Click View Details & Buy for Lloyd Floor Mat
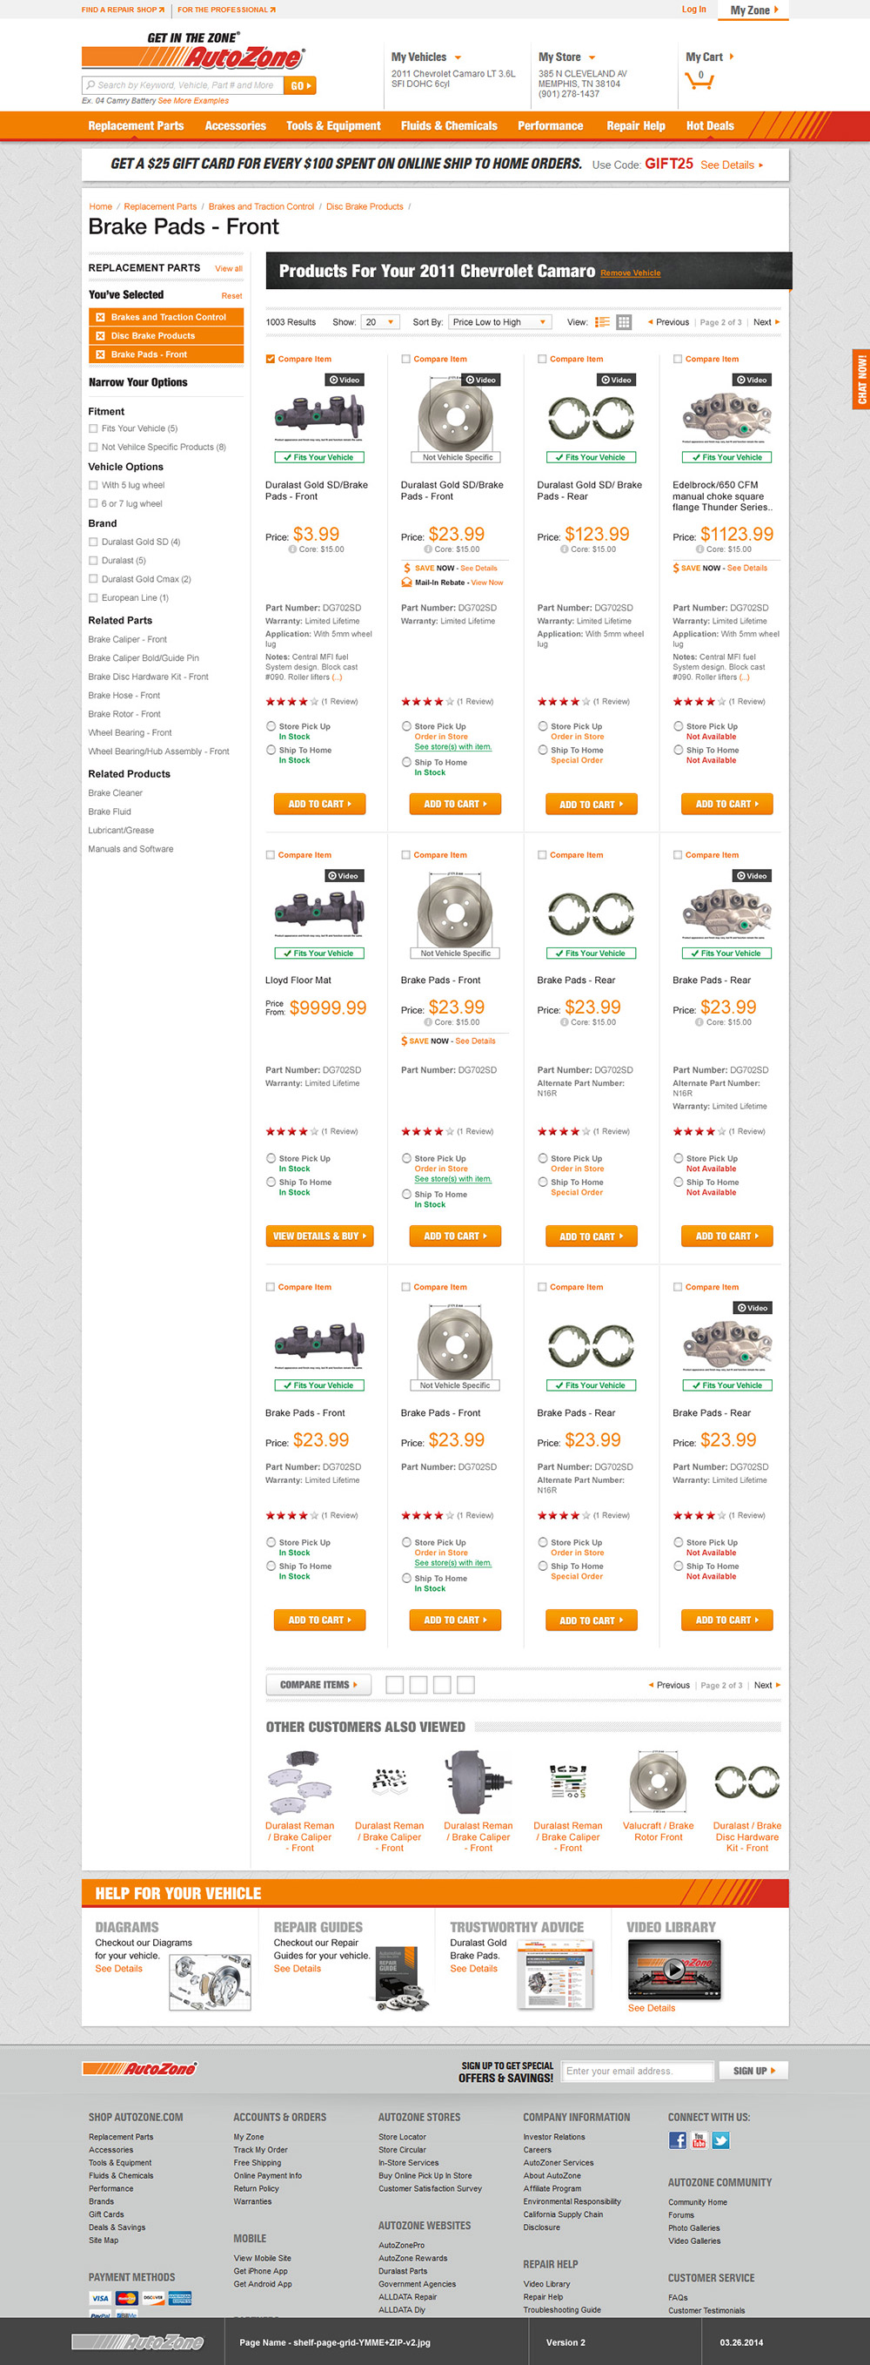This screenshot has height=2365, width=870. tap(319, 1236)
